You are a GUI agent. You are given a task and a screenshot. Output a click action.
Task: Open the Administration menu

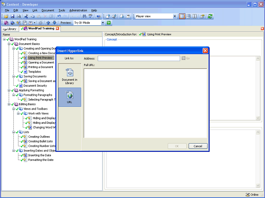pos(78,10)
